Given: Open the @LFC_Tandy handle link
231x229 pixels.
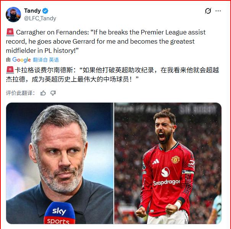Looking at the screenshot, I should coord(40,18).
